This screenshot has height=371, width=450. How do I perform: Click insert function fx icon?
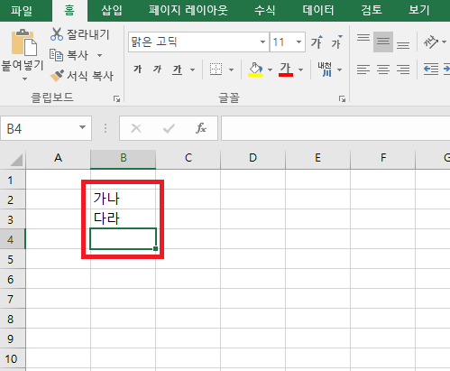pos(201,128)
